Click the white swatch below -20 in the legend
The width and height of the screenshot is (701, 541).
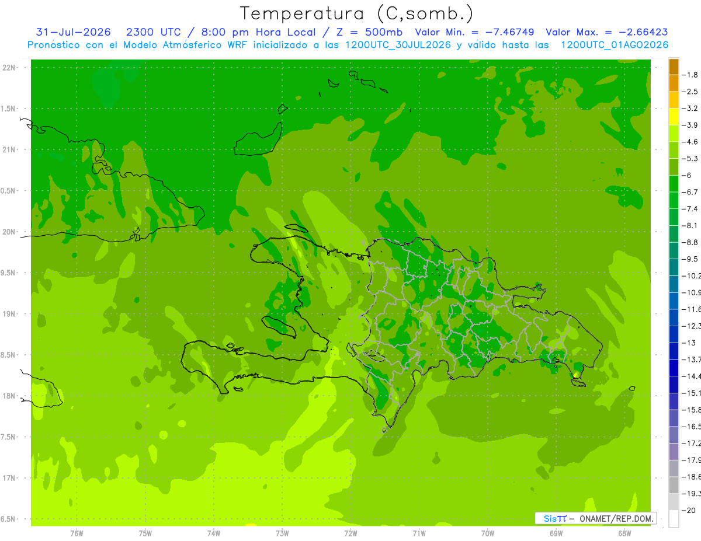[674, 519]
